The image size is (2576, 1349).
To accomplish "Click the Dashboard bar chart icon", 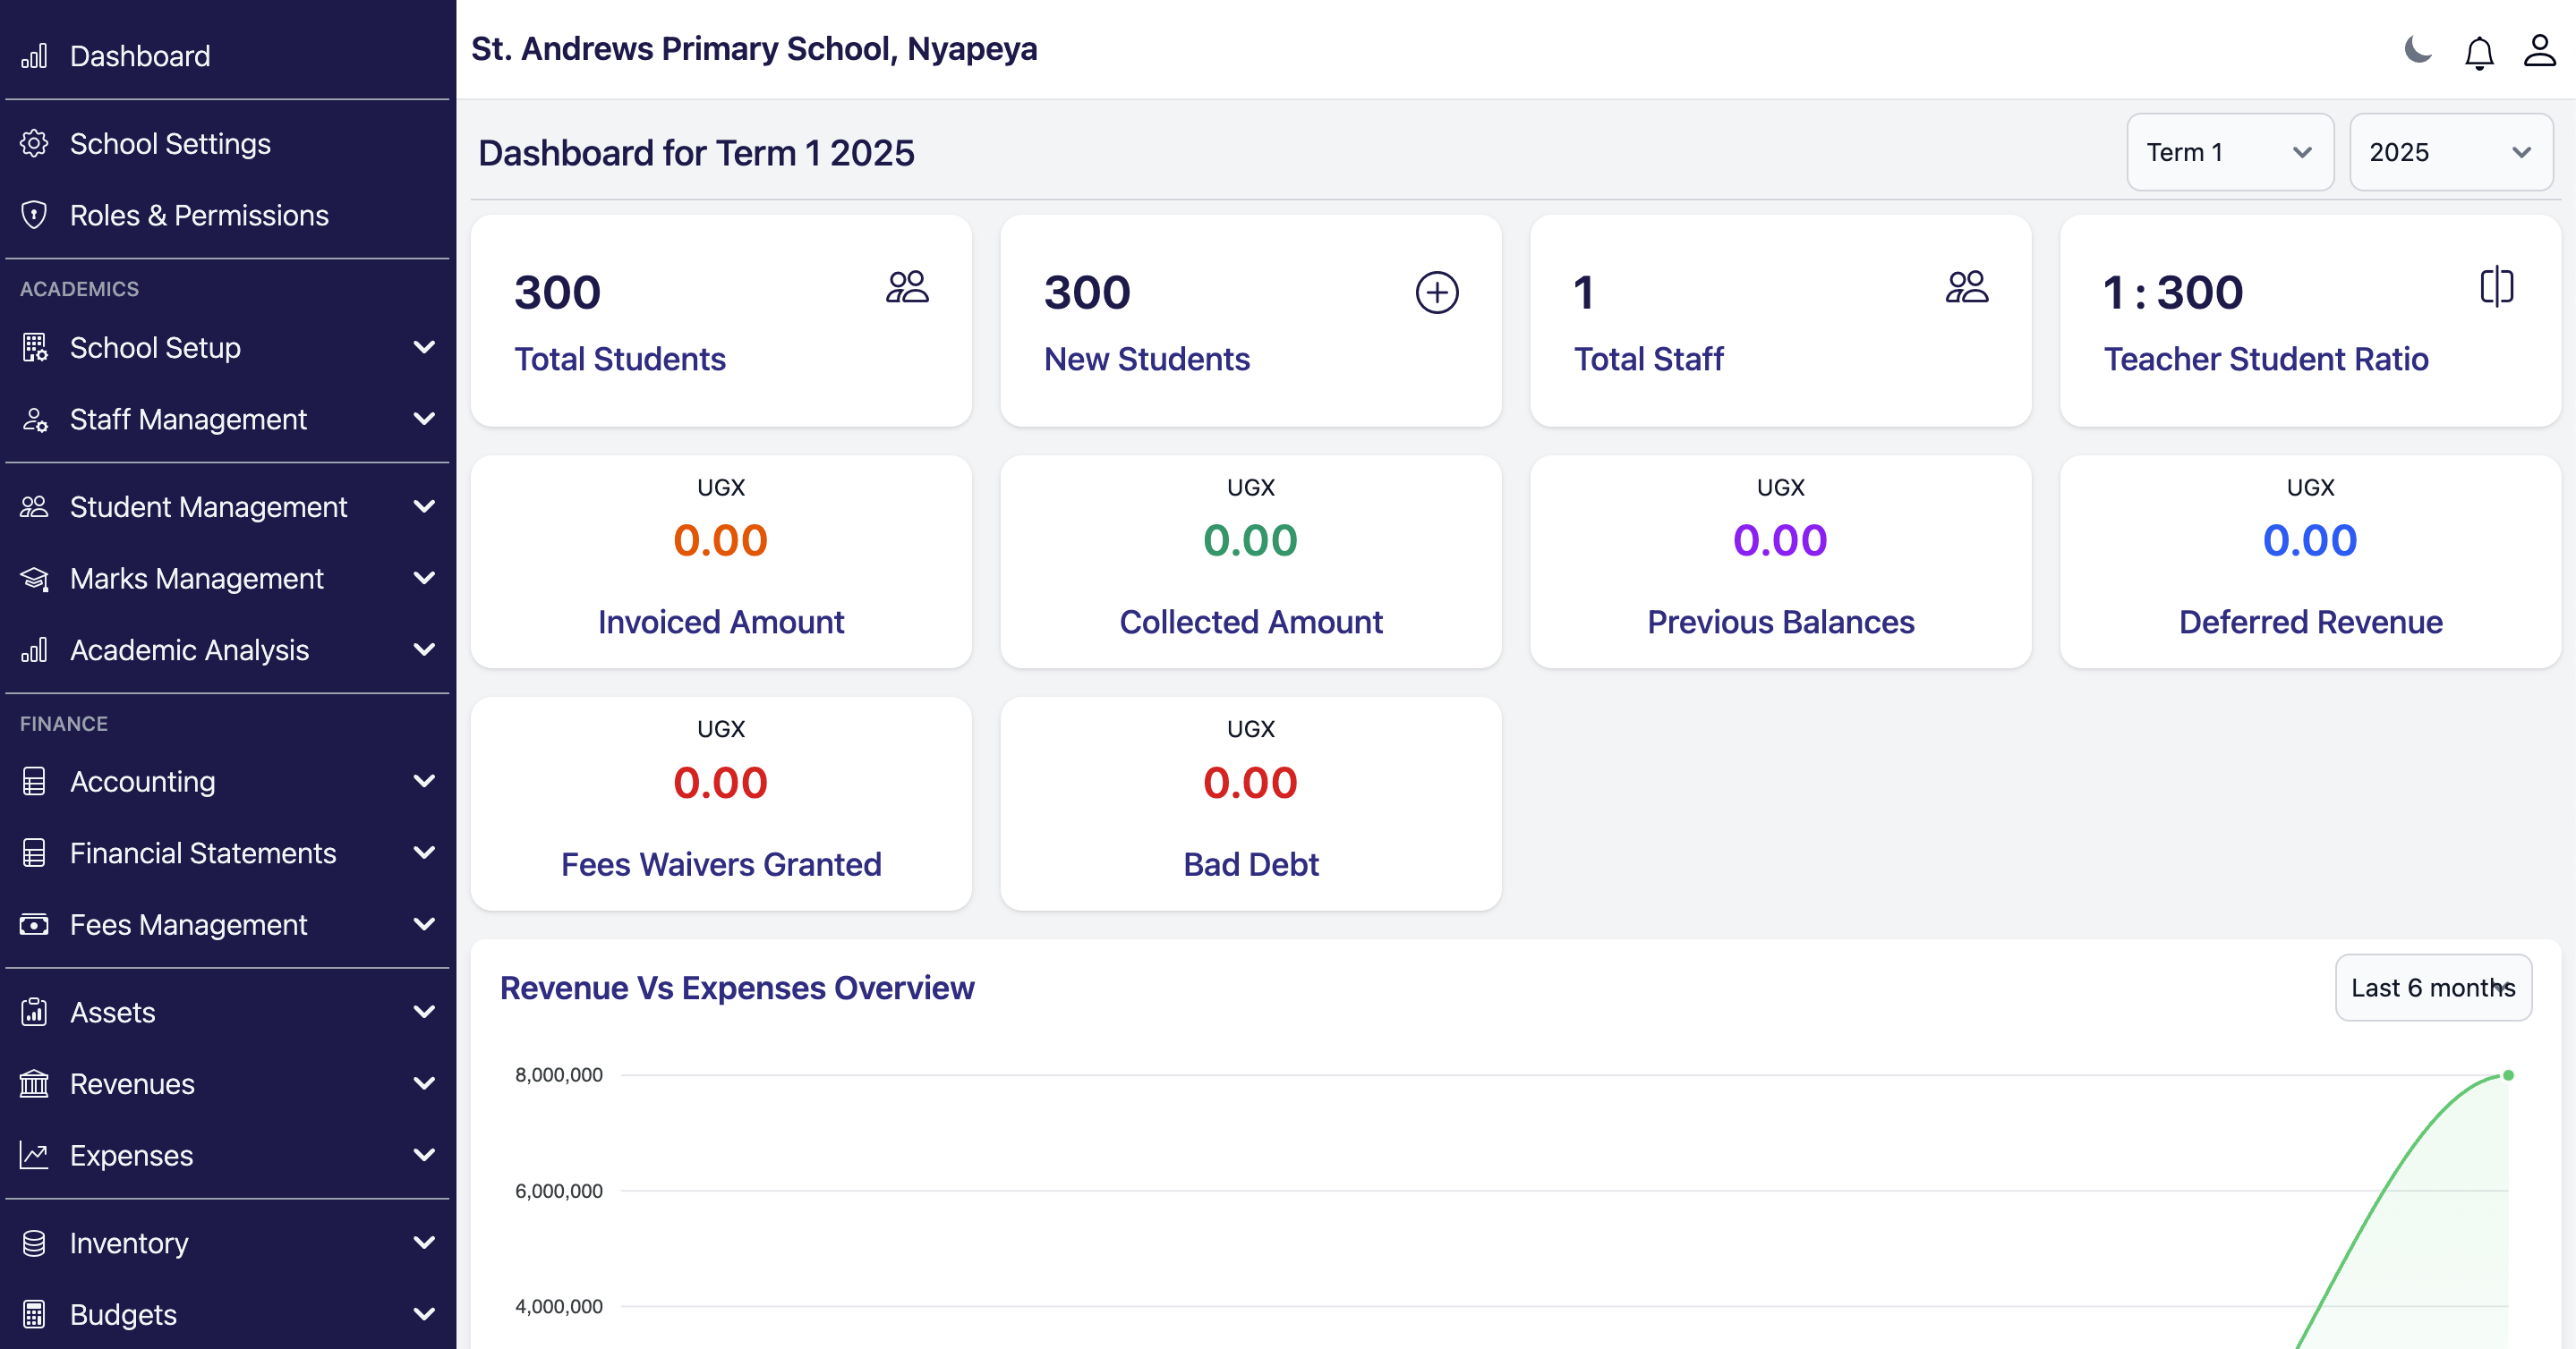I will click(34, 56).
